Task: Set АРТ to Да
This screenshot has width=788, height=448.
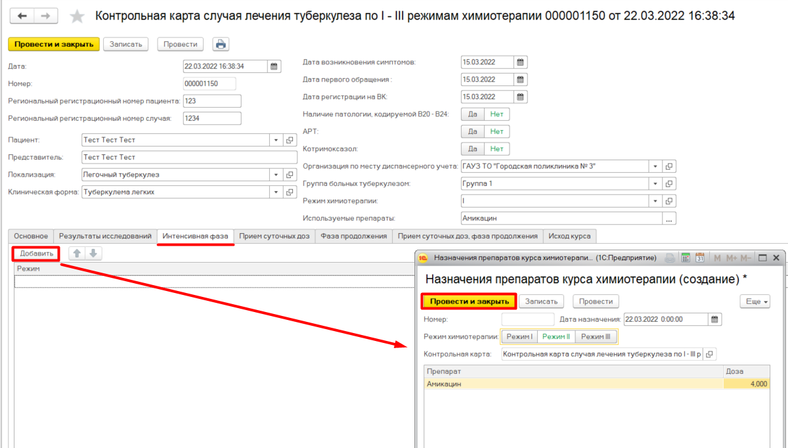Action: (472, 131)
